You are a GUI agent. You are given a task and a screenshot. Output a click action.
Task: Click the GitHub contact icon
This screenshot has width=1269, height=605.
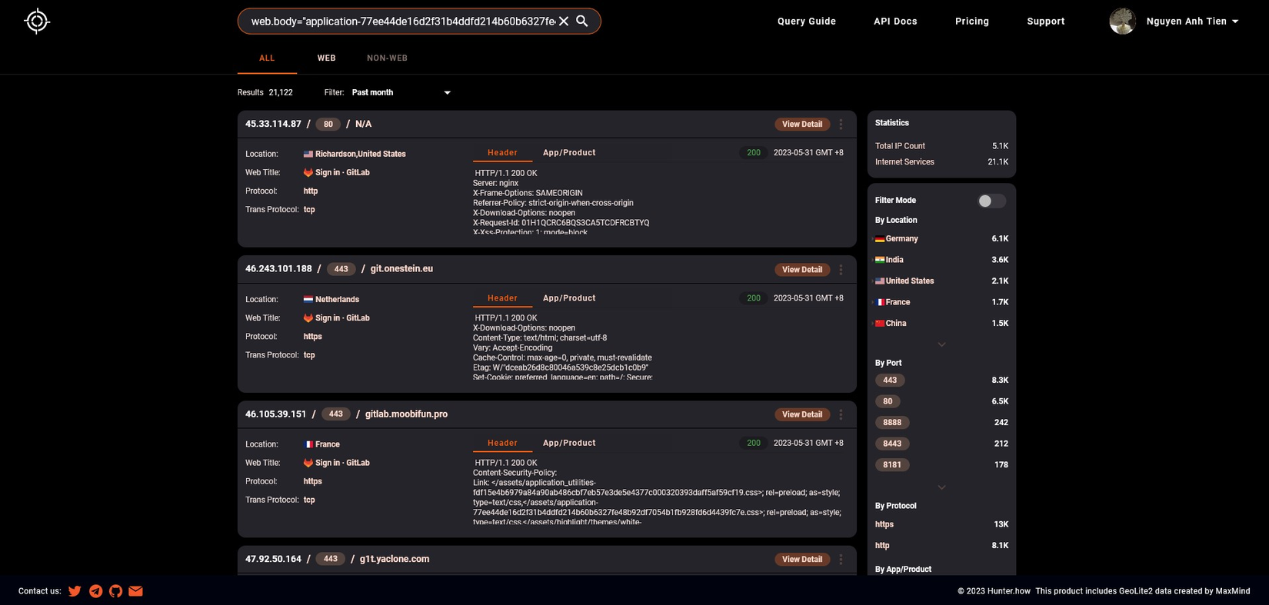[x=115, y=591]
